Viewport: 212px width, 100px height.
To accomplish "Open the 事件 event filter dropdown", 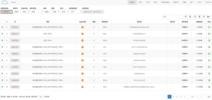I will pos(47,12).
